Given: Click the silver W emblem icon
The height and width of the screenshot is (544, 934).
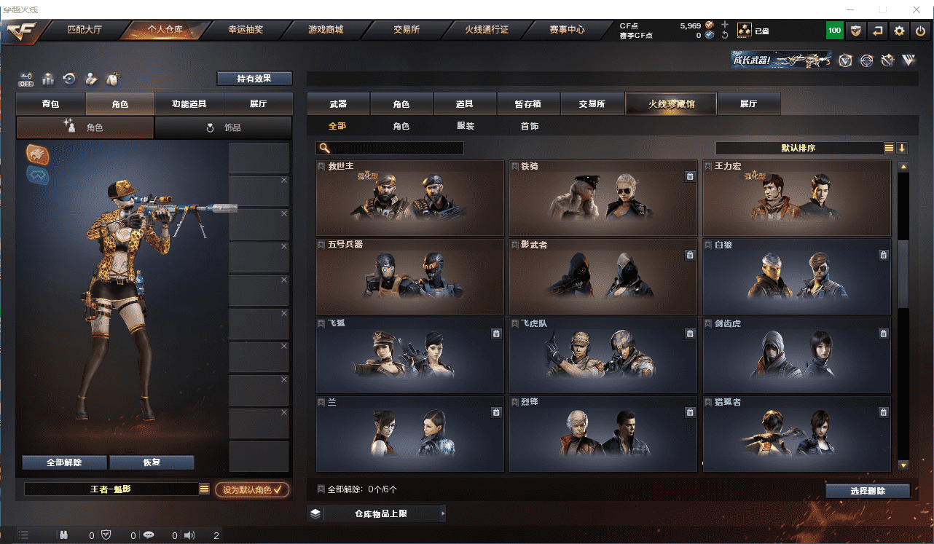Looking at the screenshot, I should click(909, 60).
